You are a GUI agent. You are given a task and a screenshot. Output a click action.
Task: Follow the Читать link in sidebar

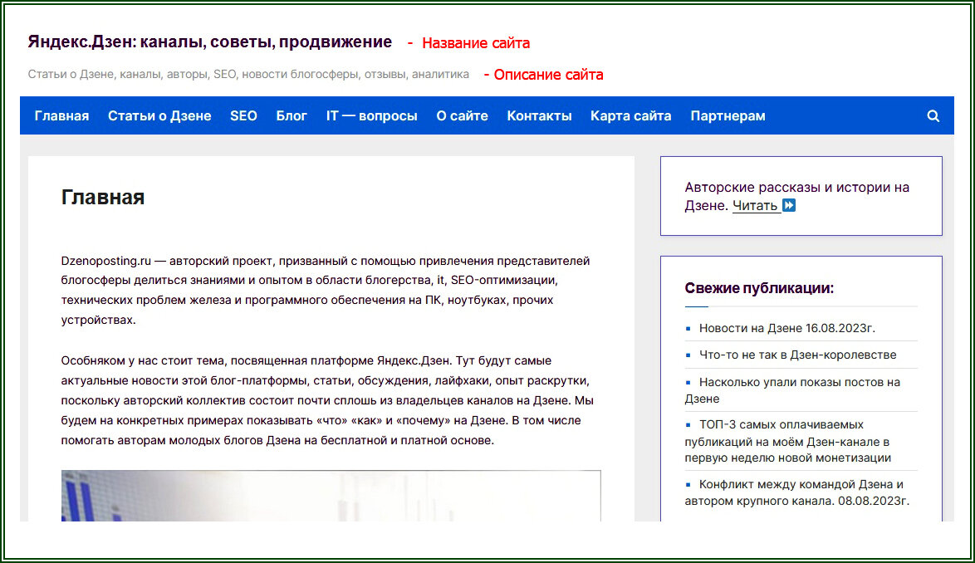(756, 206)
